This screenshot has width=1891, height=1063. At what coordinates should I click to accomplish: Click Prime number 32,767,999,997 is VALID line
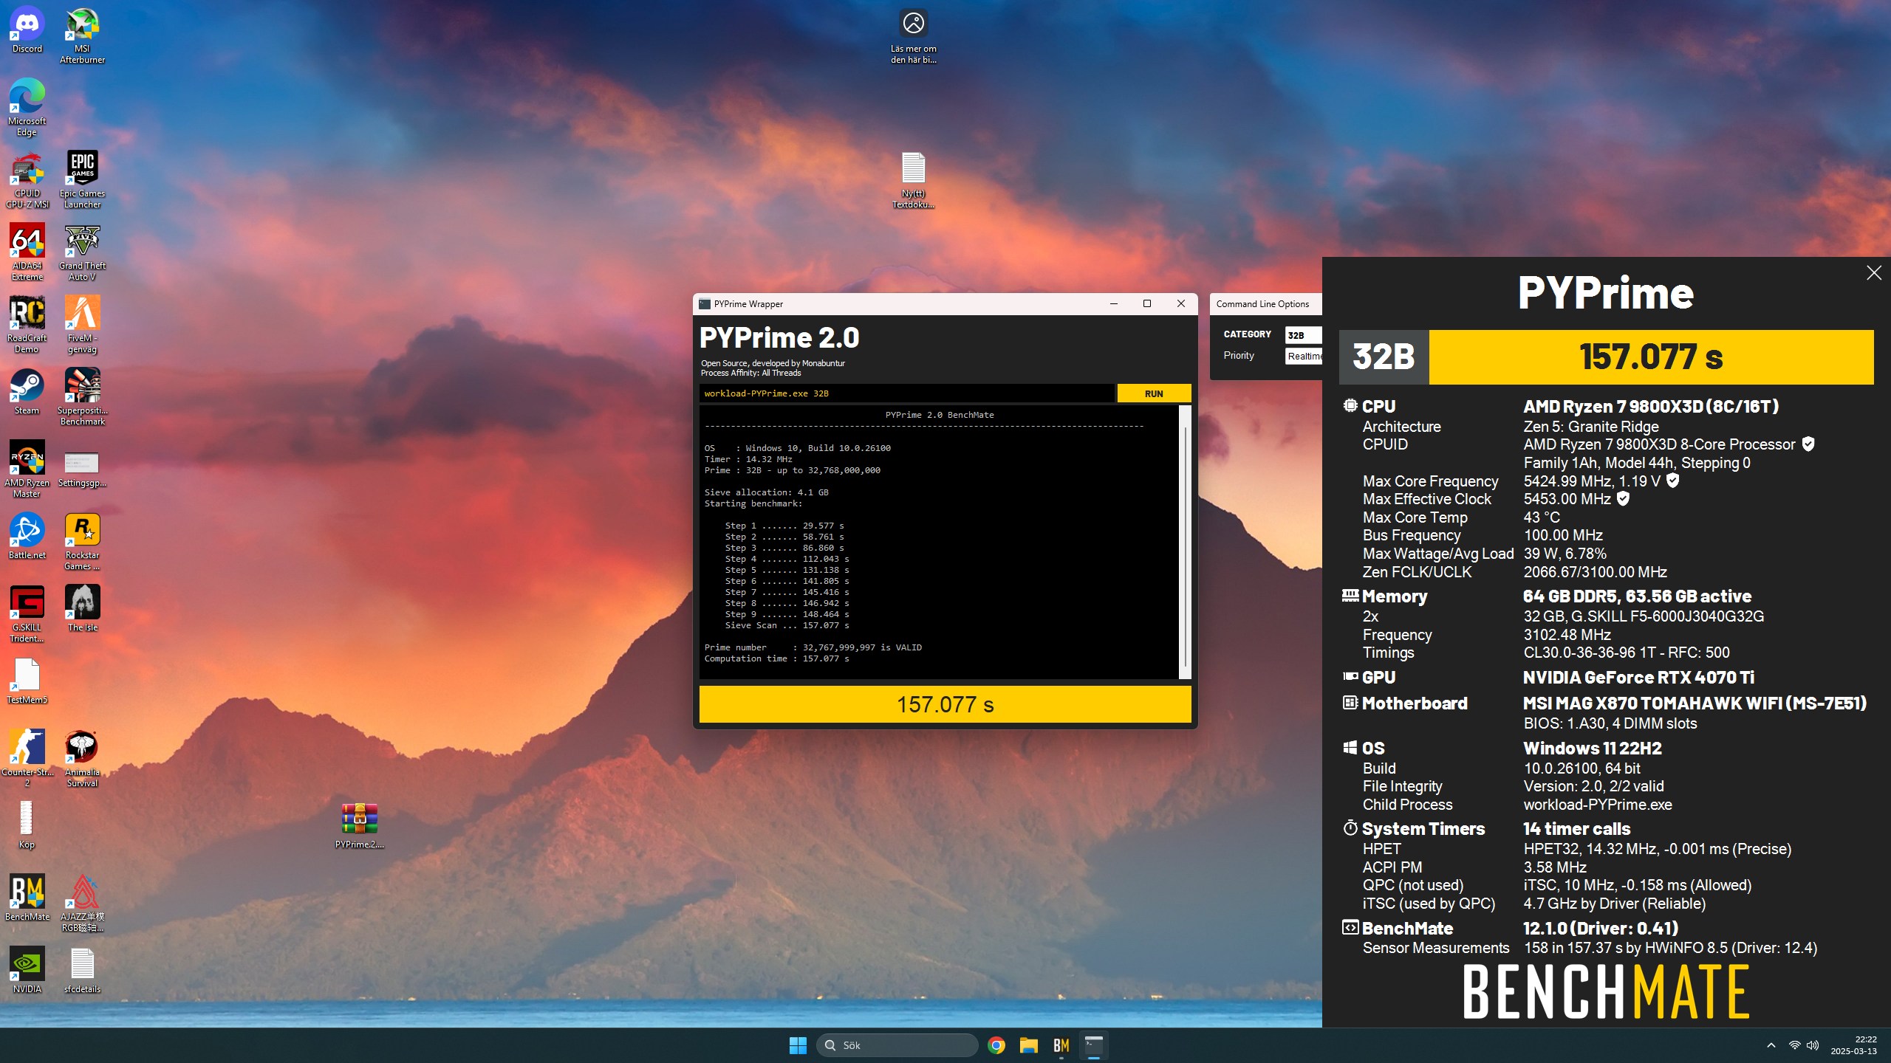(813, 647)
